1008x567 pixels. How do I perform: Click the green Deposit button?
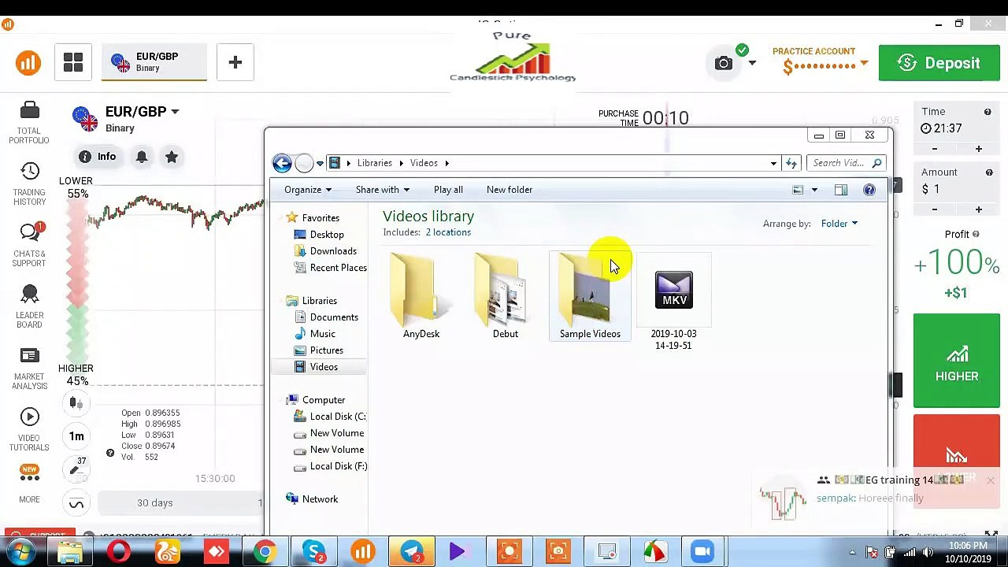[939, 63]
